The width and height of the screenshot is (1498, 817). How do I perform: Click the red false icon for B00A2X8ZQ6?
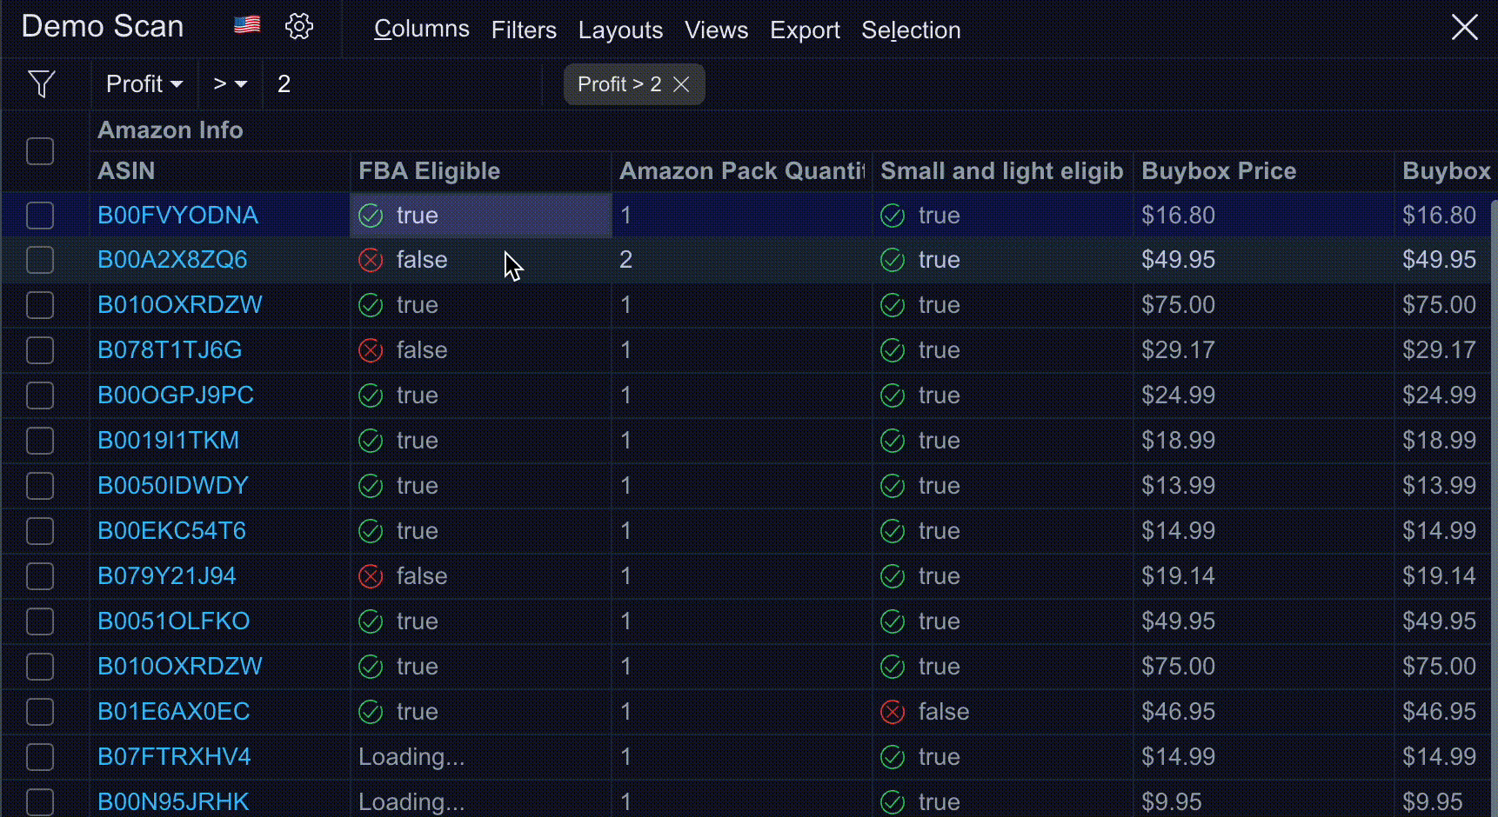tap(371, 260)
